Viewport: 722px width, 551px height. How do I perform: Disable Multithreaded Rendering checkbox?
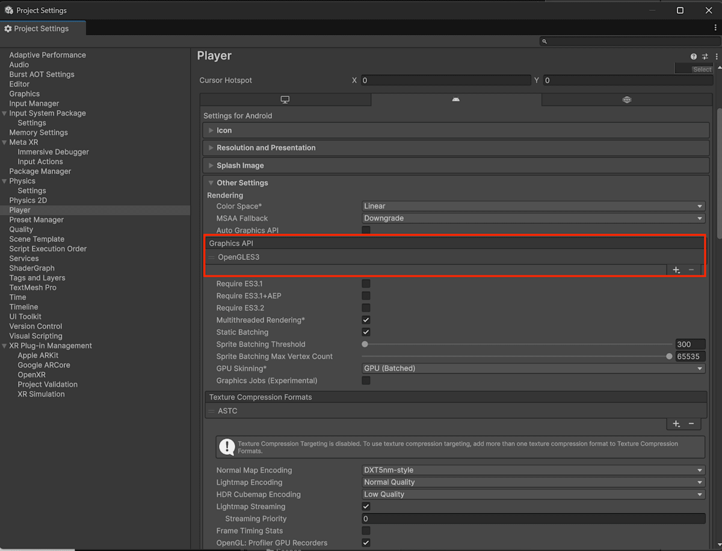pos(366,320)
